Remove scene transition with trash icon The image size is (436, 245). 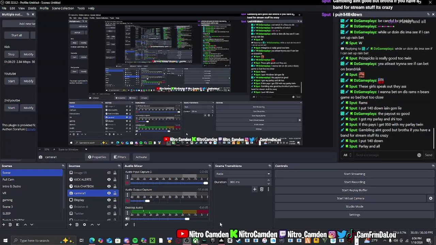click(262, 189)
